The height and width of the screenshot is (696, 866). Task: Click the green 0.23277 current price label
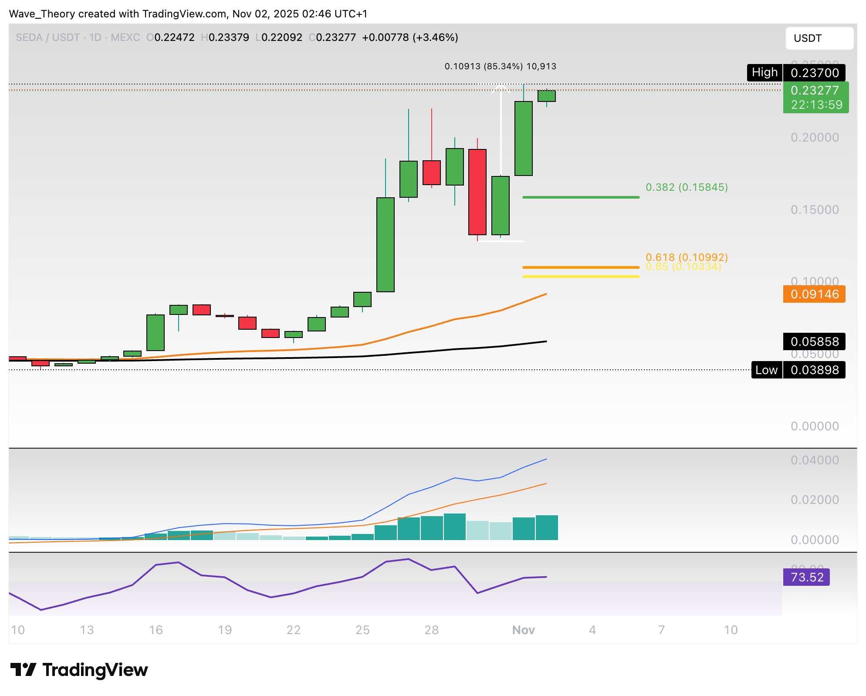(815, 97)
